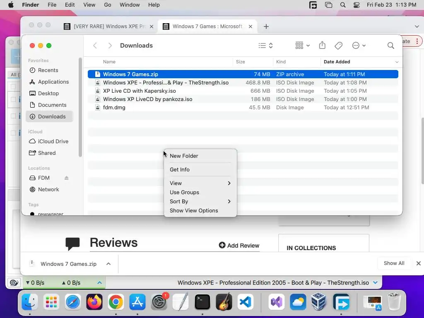This screenshot has width=424, height=318.
Task: Close the VERY RARE Windows XPE tab
Action: [x=152, y=26]
